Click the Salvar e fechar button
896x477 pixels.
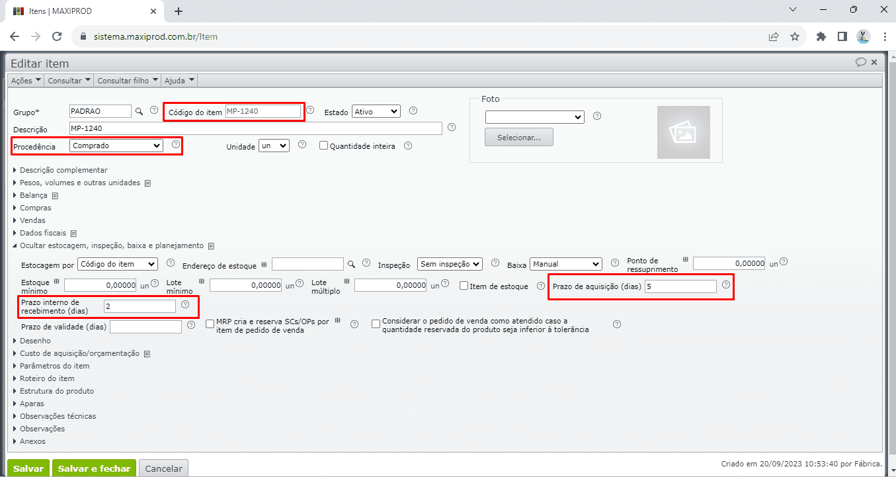coord(94,468)
